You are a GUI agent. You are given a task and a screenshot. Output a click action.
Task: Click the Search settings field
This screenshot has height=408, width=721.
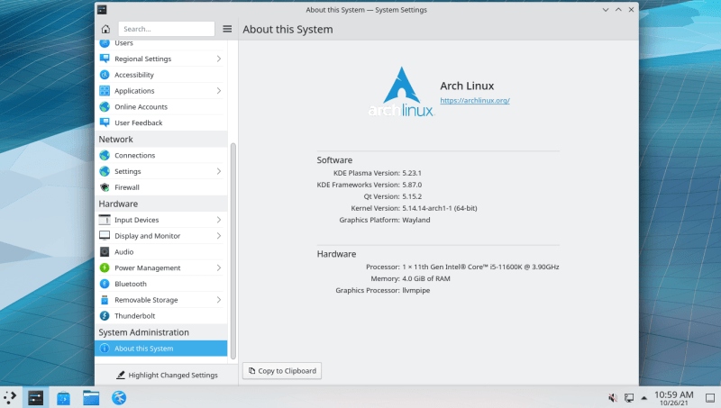click(167, 29)
